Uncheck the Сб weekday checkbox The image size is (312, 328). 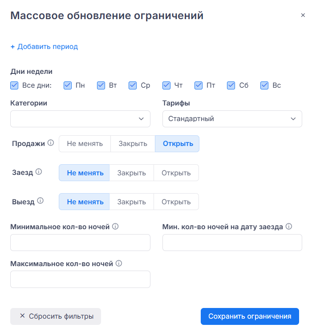[x=231, y=85]
